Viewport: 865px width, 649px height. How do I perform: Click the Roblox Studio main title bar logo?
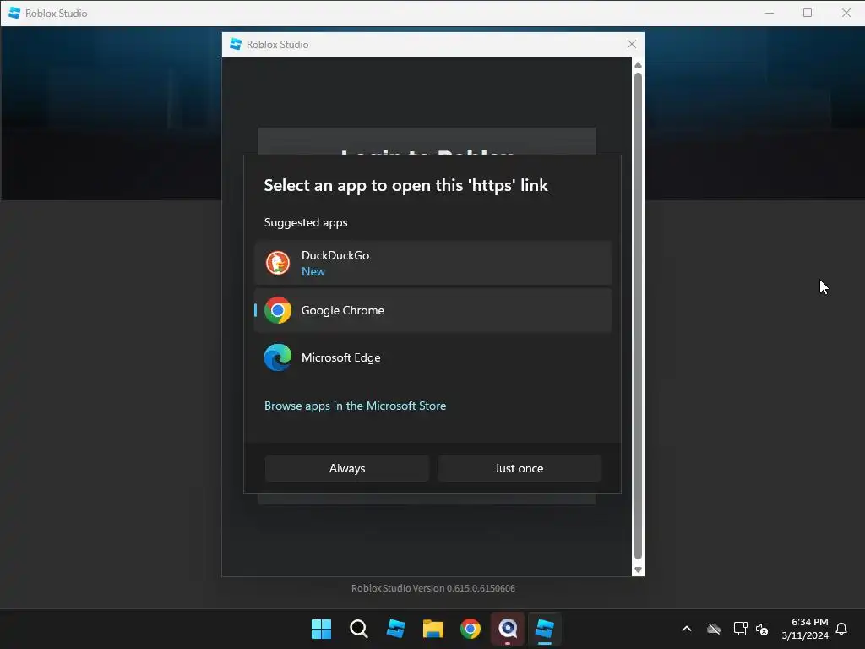click(14, 13)
